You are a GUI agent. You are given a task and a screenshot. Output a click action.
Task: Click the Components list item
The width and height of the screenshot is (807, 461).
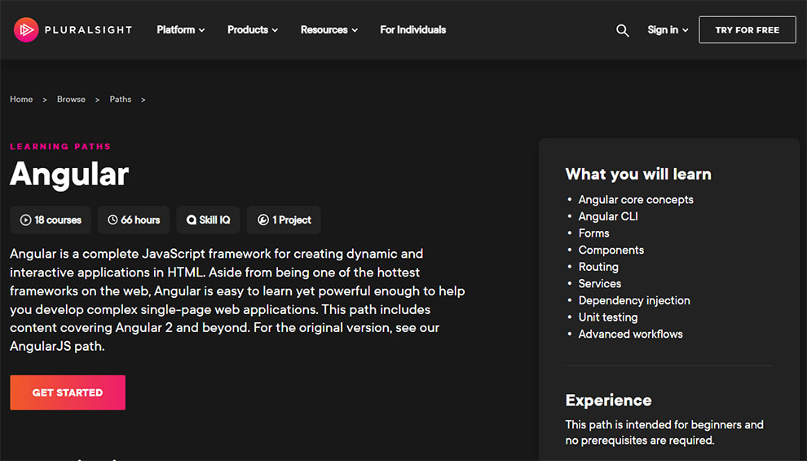click(x=611, y=250)
